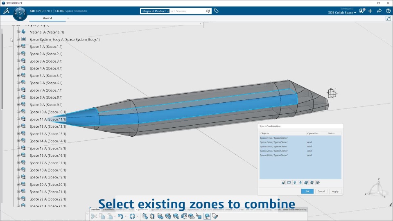The image size is (393, 221).
Task: Click the tree panel vertical scrollbar
Action: 2,71
